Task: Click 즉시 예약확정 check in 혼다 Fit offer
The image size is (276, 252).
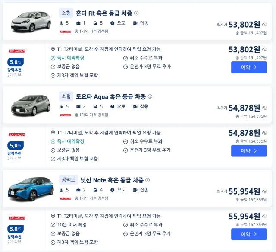Action: click(53, 58)
